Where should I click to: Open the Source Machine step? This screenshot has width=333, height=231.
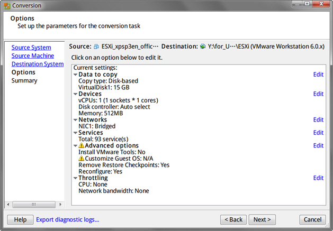point(32,56)
